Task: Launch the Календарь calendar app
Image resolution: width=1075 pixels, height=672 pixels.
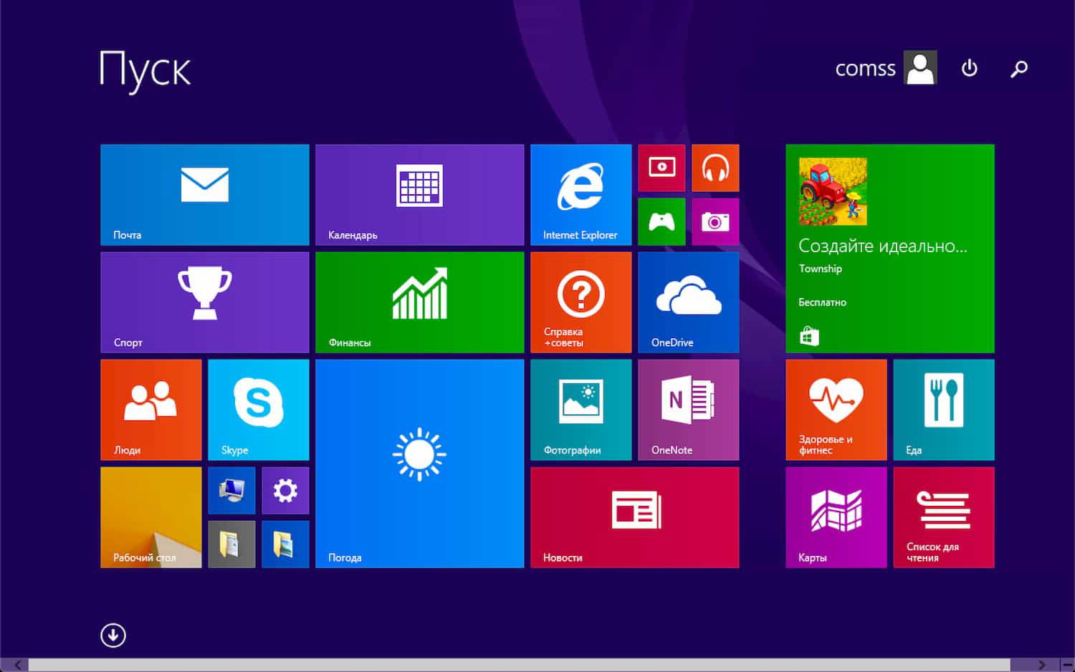Action: [x=419, y=193]
